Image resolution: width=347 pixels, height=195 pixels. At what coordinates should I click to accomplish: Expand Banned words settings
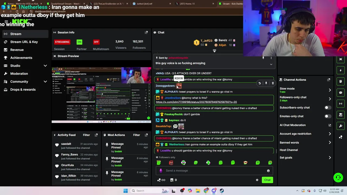pos(330,142)
